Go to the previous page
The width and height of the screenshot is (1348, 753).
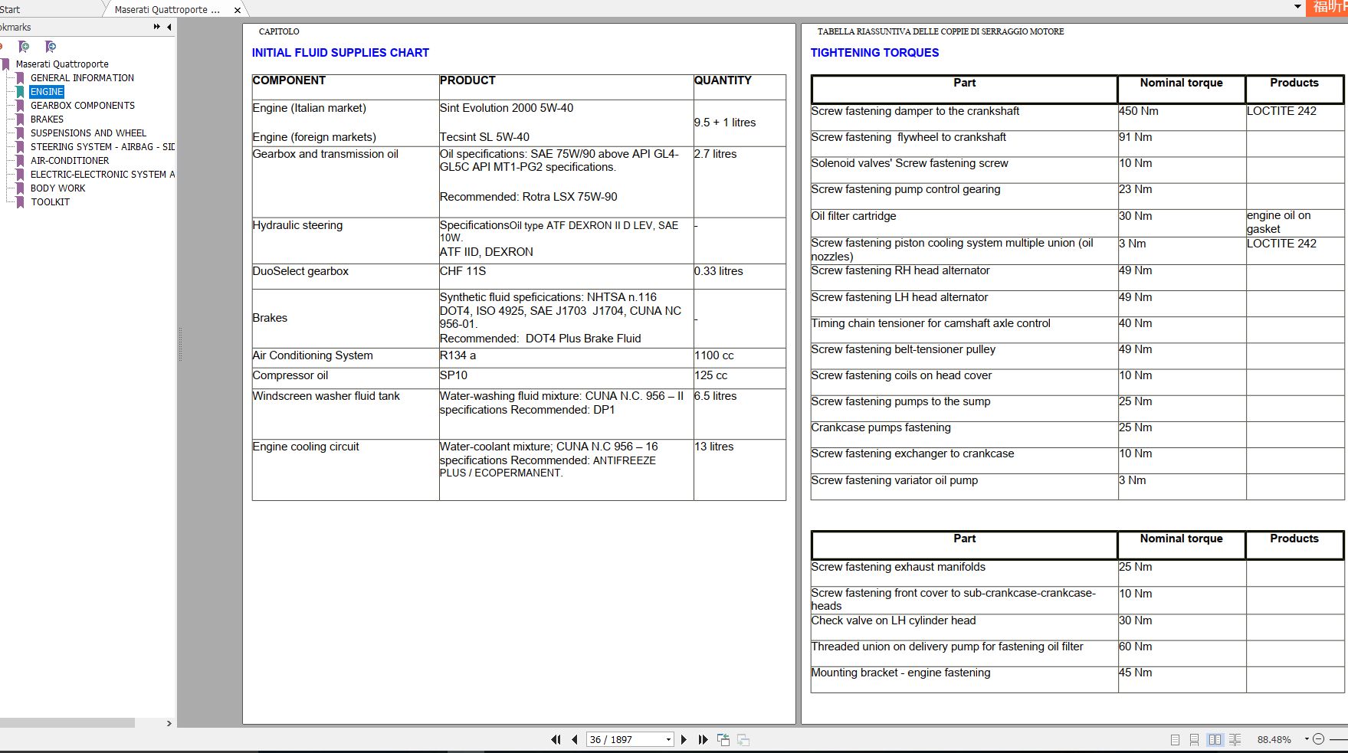[574, 740]
